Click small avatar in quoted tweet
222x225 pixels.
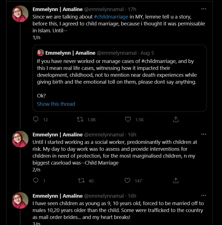(41, 53)
